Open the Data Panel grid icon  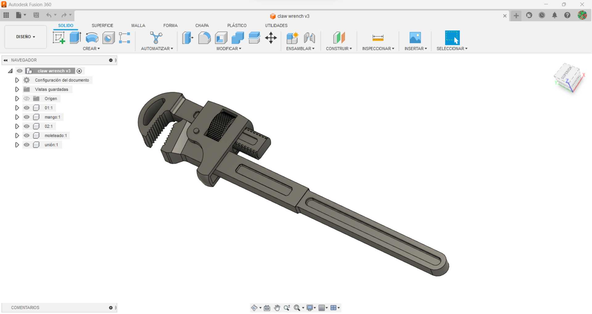6,15
